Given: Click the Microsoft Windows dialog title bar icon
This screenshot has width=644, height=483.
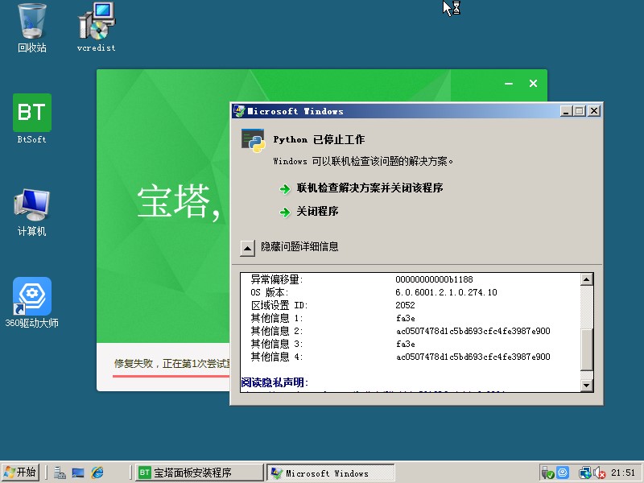Looking at the screenshot, I should tap(239, 111).
